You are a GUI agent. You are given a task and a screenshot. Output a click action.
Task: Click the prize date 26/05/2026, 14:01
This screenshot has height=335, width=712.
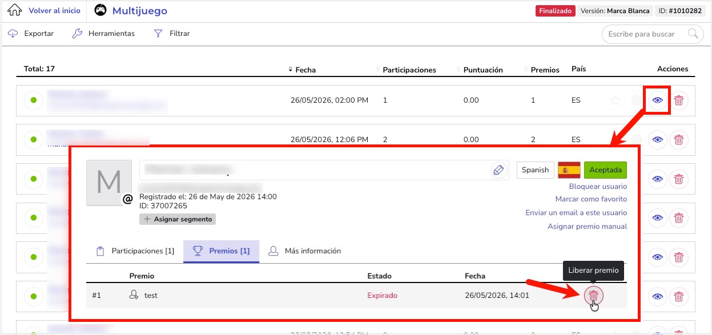tap(497, 296)
